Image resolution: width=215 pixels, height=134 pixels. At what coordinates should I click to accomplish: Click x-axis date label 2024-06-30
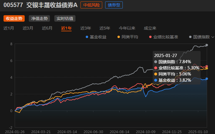pyautogui.click(x=93, y=132)
